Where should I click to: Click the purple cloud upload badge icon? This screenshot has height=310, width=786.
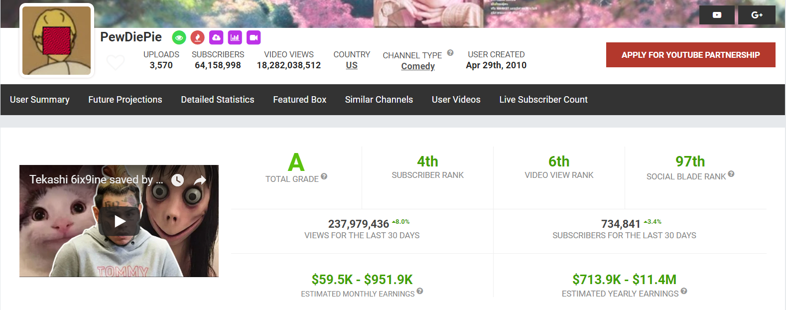(216, 37)
